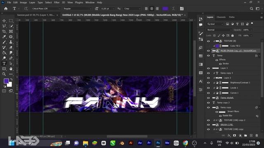Viewport: 264px width, 148px height.
Task: Select the Horizontal Type tool
Action: click(4, 64)
